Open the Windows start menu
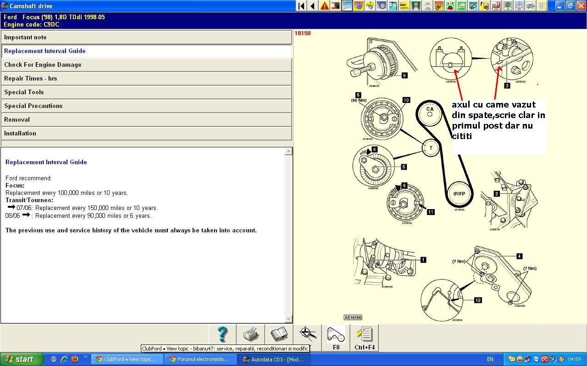The height and width of the screenshot is (366, 587). (22, 359)
